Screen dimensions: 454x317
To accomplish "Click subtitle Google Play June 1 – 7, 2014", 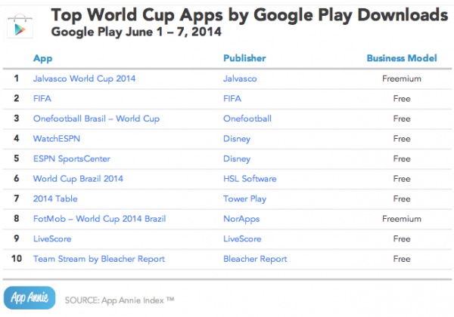I will (x=136, y=32).
